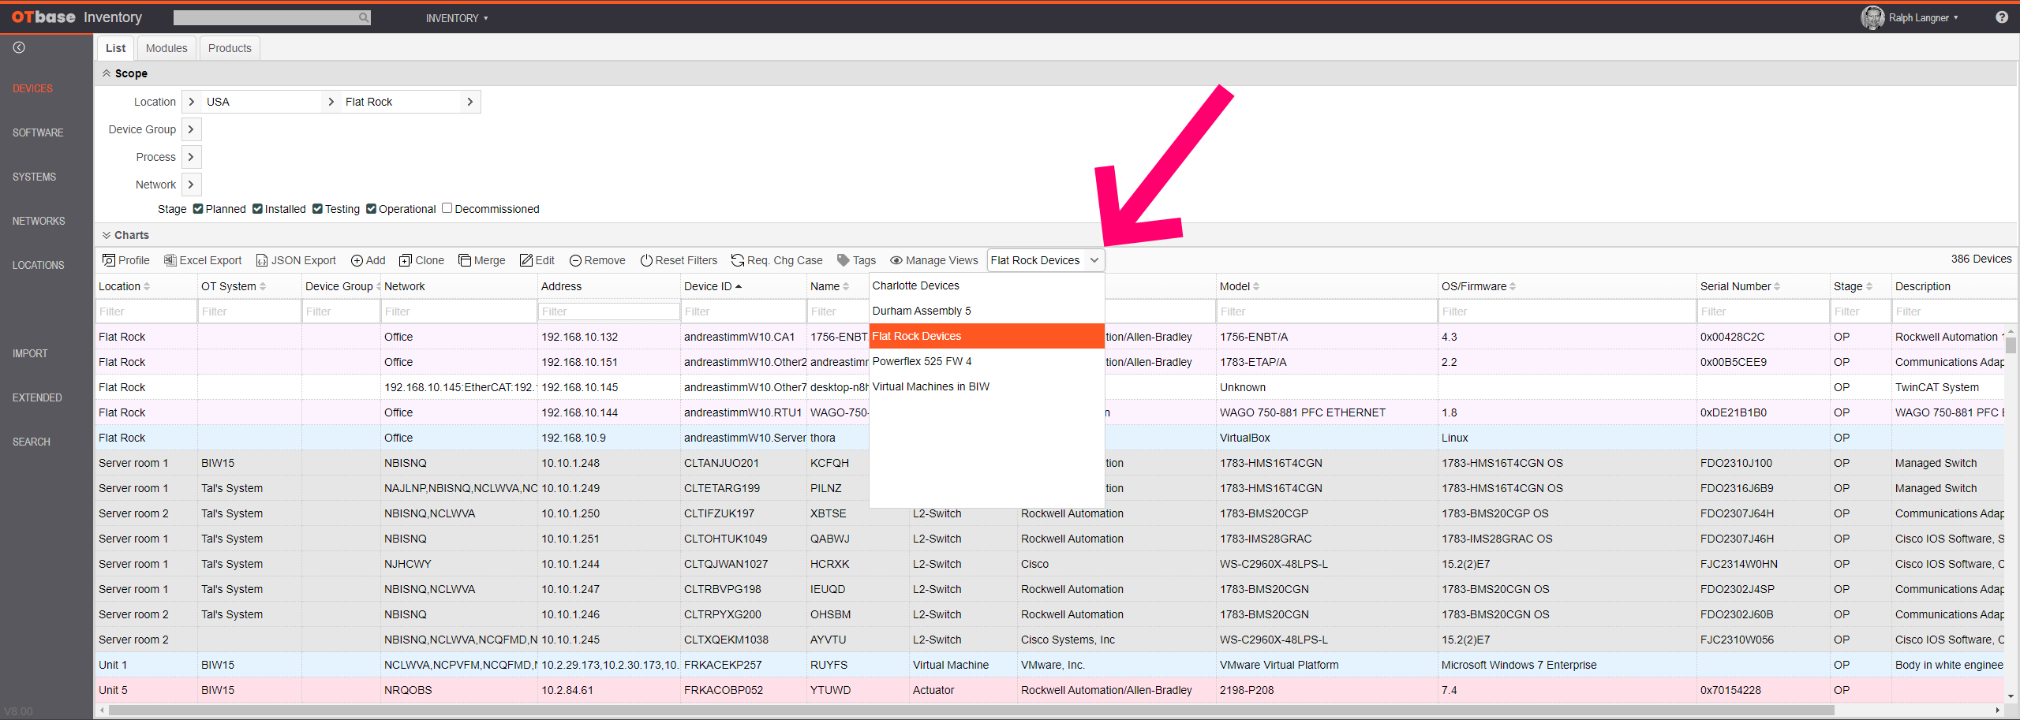The width and height of the screenshot is (2020, 720).
Task: Enable the Decommissioned stage checkbox
Action: pyautogui.click(x=447, y=208)
